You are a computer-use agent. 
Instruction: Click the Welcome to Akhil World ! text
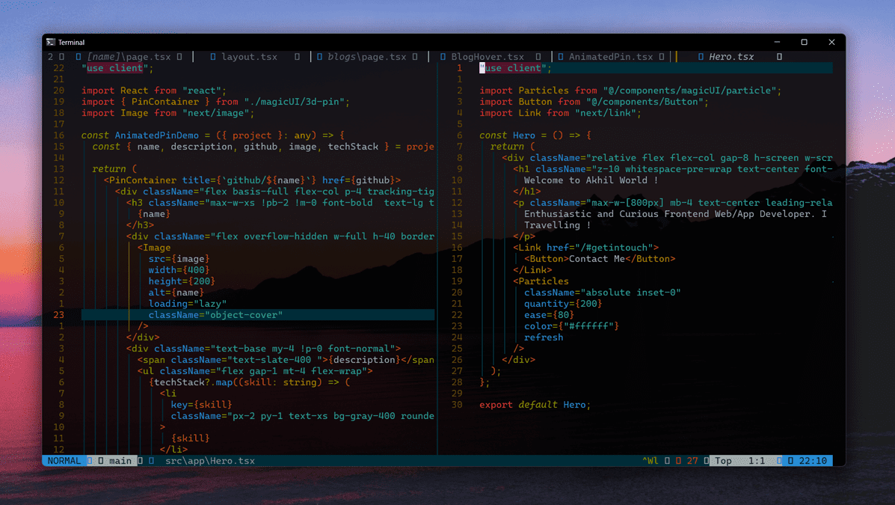tap(591, 180)
